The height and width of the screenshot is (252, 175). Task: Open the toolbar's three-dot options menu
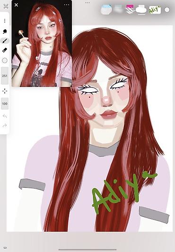click(5, 21)
